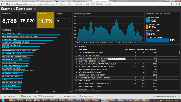Click the translate icon in address bar
The width and height of the screenshot is (181, 102).
click(171, 4)
